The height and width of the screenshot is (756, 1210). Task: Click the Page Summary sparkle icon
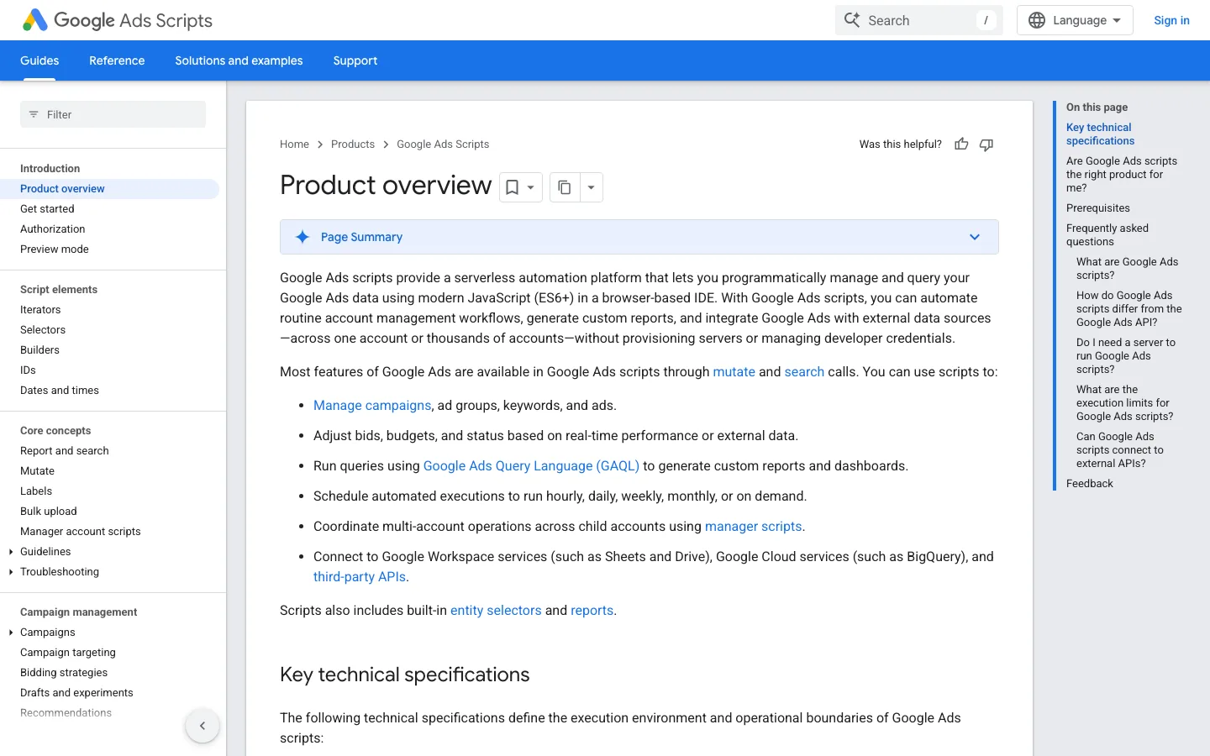(302, 237)
